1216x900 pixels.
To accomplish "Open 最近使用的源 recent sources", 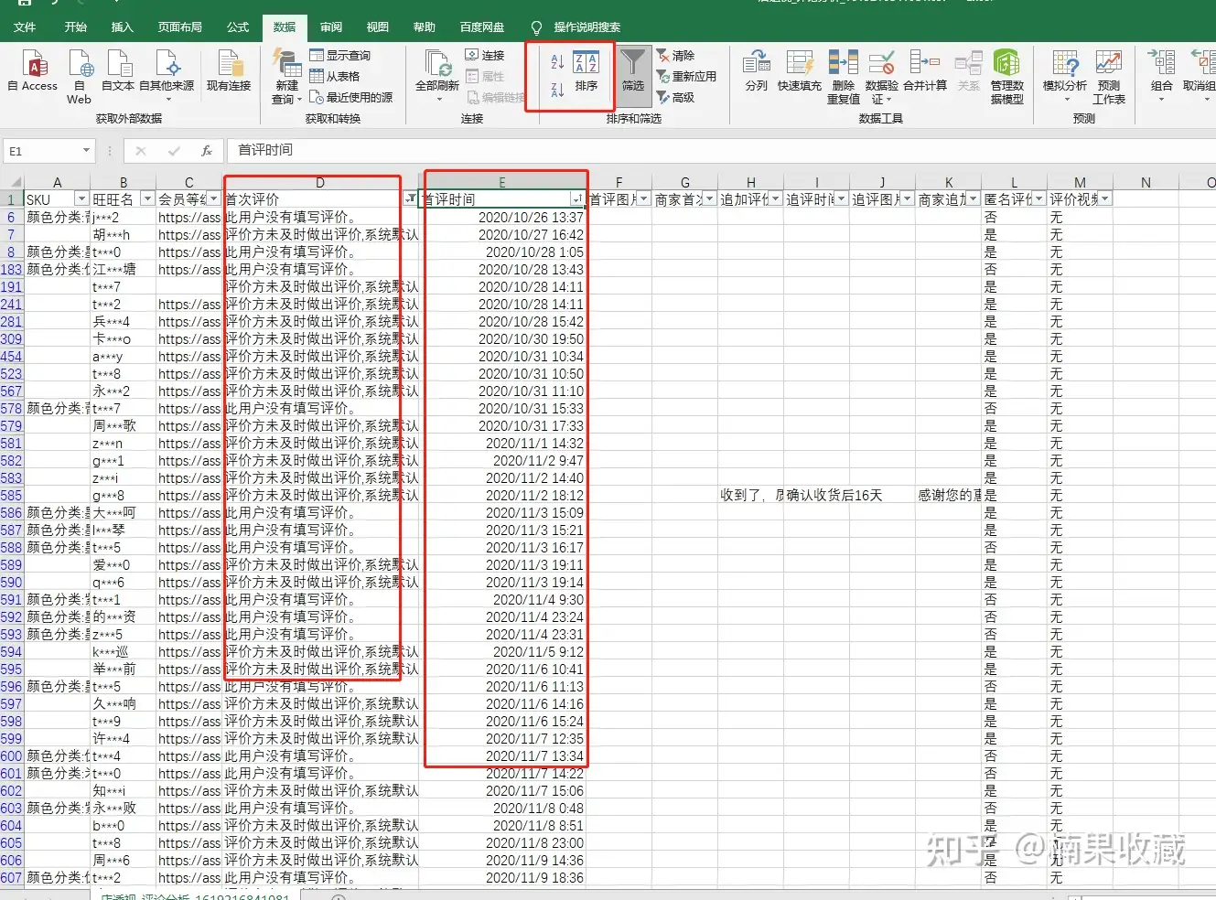I will coord(351,97).
